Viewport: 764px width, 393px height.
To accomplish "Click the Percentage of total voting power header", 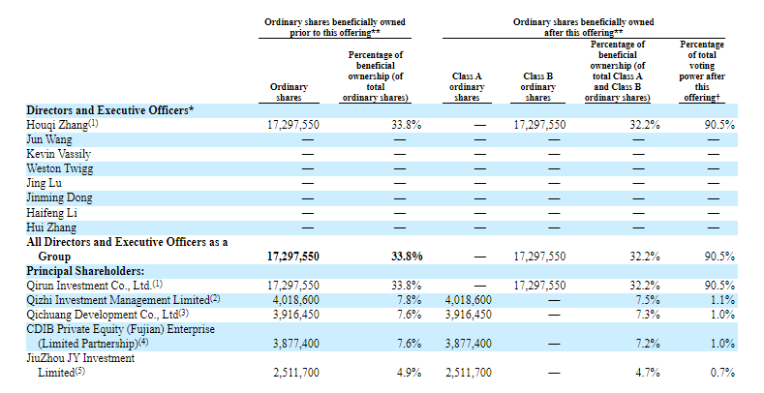I will coord(702,71).
